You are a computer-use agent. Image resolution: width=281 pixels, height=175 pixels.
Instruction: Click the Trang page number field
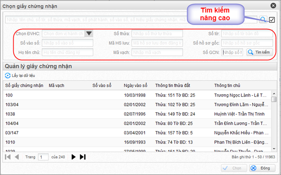point(43,157)
